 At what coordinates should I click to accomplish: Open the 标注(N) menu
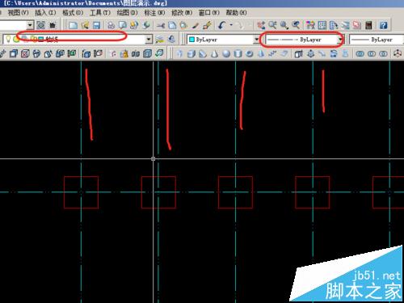[x=154, y=12]
